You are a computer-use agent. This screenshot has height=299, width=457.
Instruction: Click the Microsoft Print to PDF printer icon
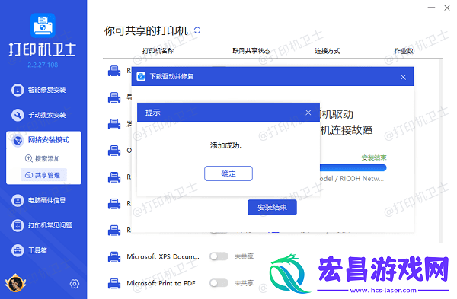tap(114, 283)
